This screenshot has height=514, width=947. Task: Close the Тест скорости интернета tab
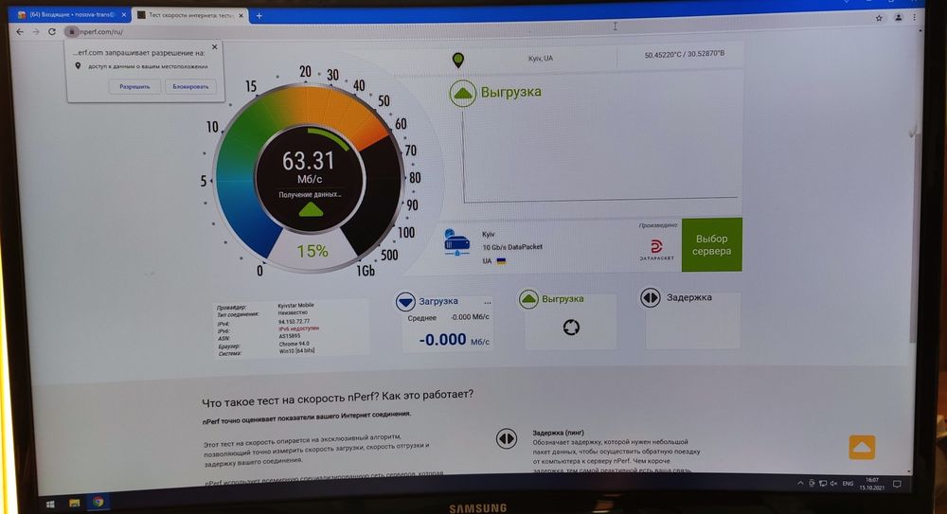241,15
